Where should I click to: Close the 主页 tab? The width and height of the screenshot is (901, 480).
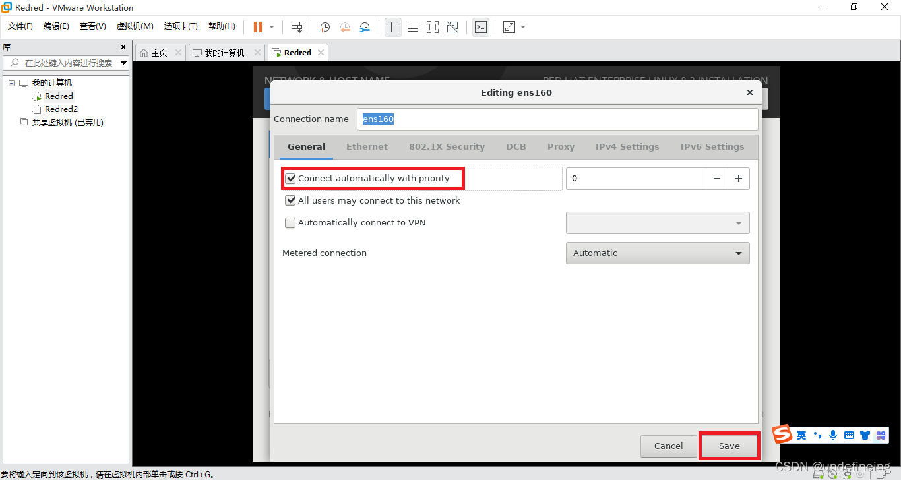(178, 53)
